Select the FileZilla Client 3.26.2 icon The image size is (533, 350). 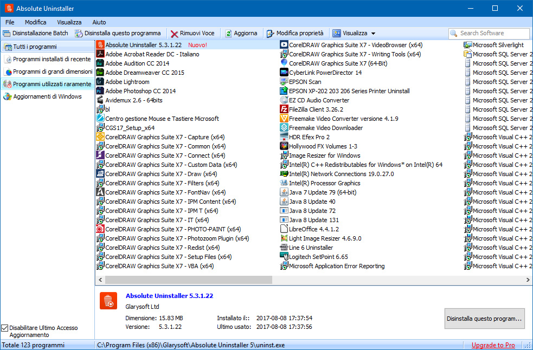[x=284, y=109]
